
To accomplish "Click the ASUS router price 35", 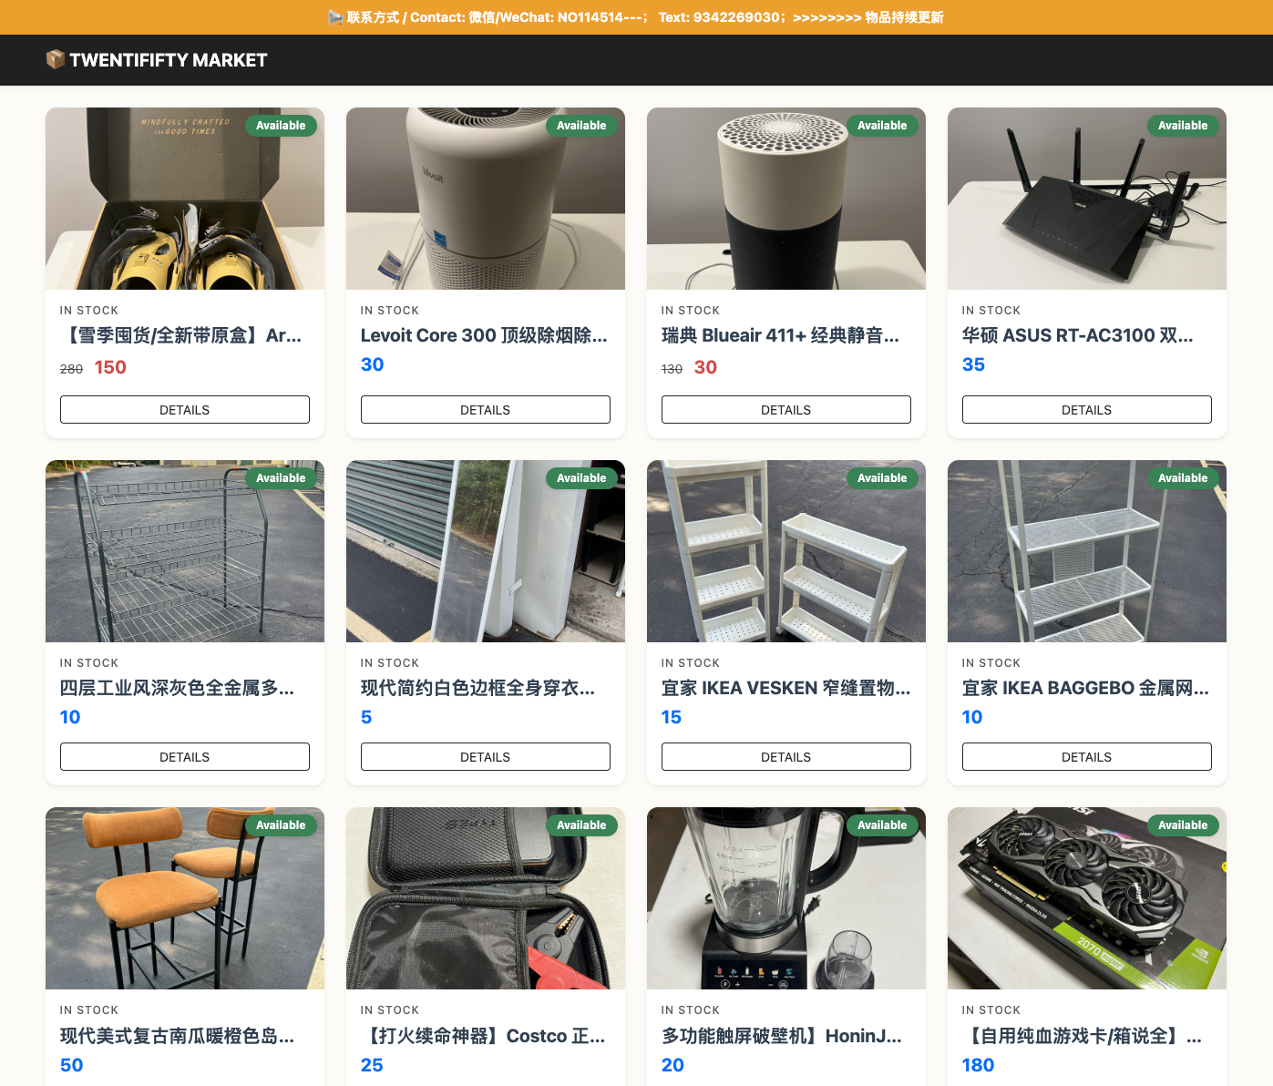I will pos(973,364).
